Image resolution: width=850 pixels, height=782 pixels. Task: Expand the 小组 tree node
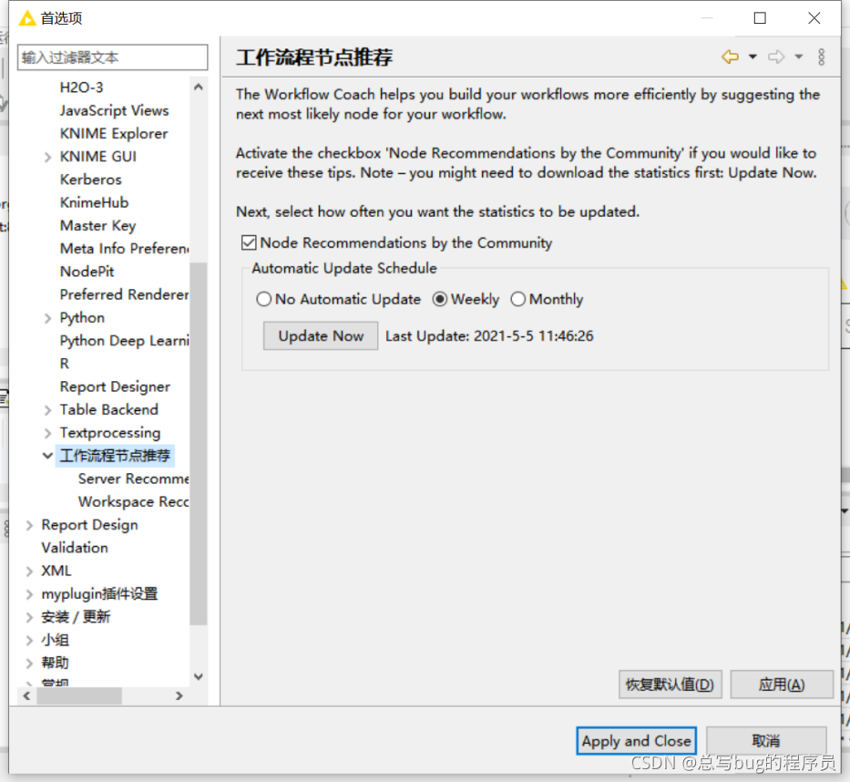click(29, 641)
